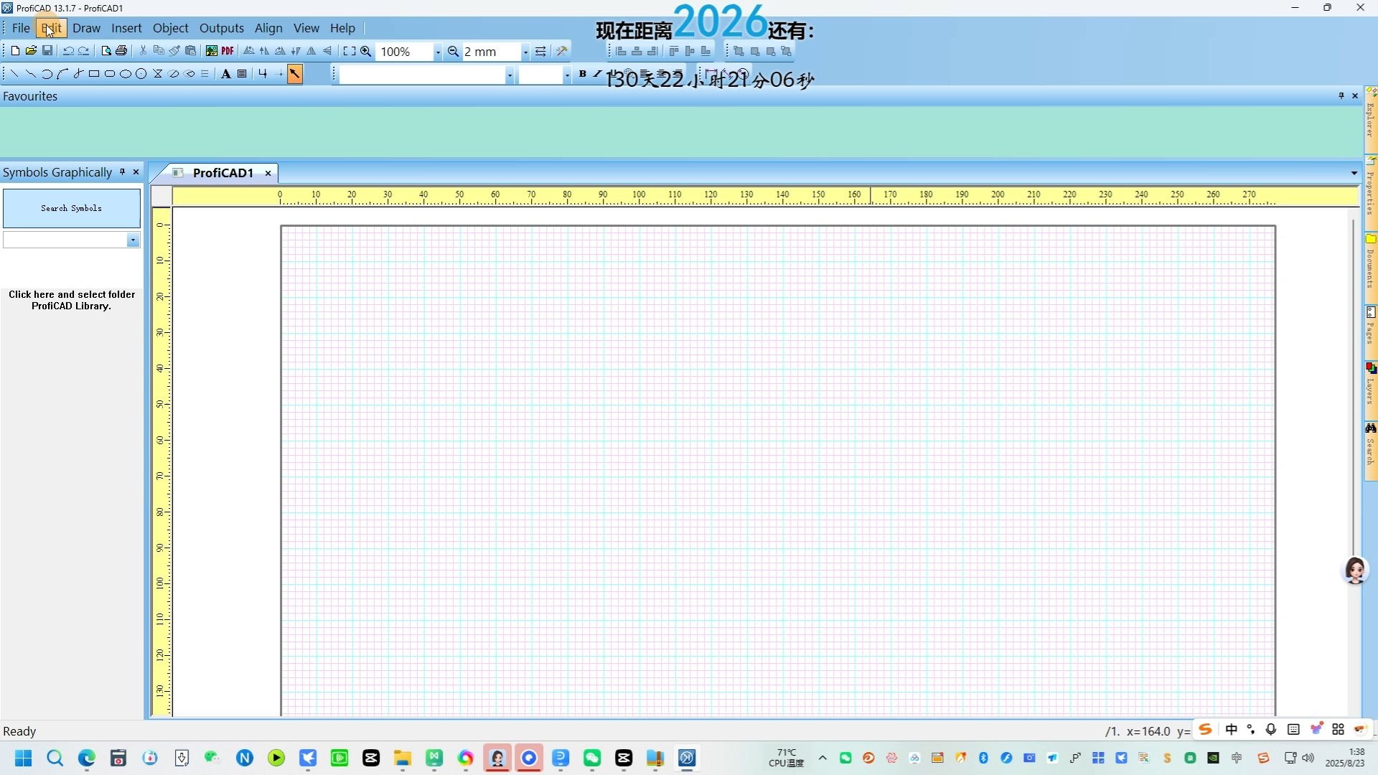Select the Circle drawing tool

141,73
